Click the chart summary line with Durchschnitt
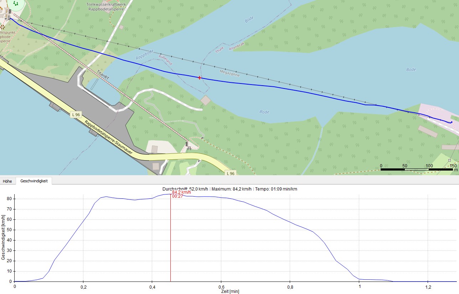This screenshot has height=294, width=459. coord(229,189)
